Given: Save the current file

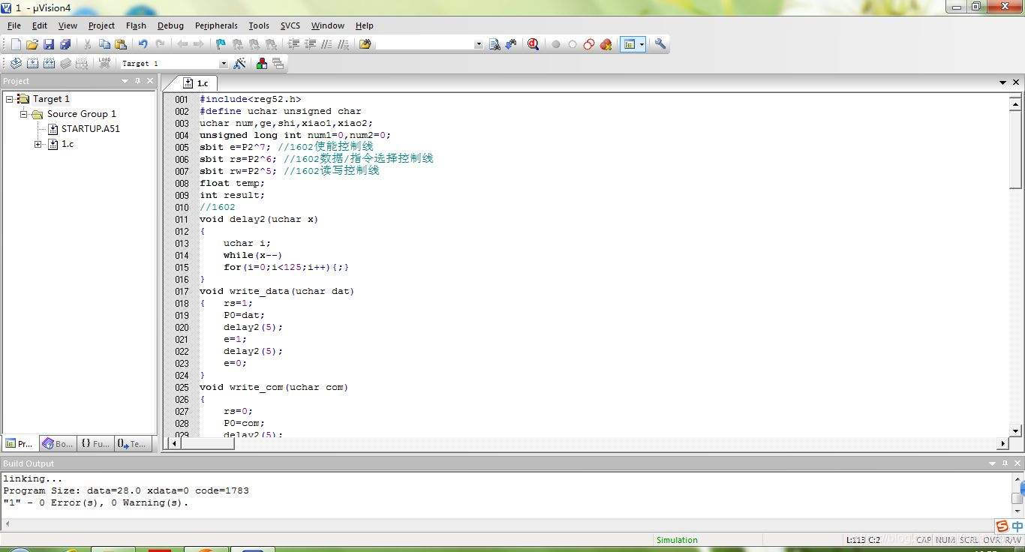Looking at the screenshot, I should pos(49,44).
